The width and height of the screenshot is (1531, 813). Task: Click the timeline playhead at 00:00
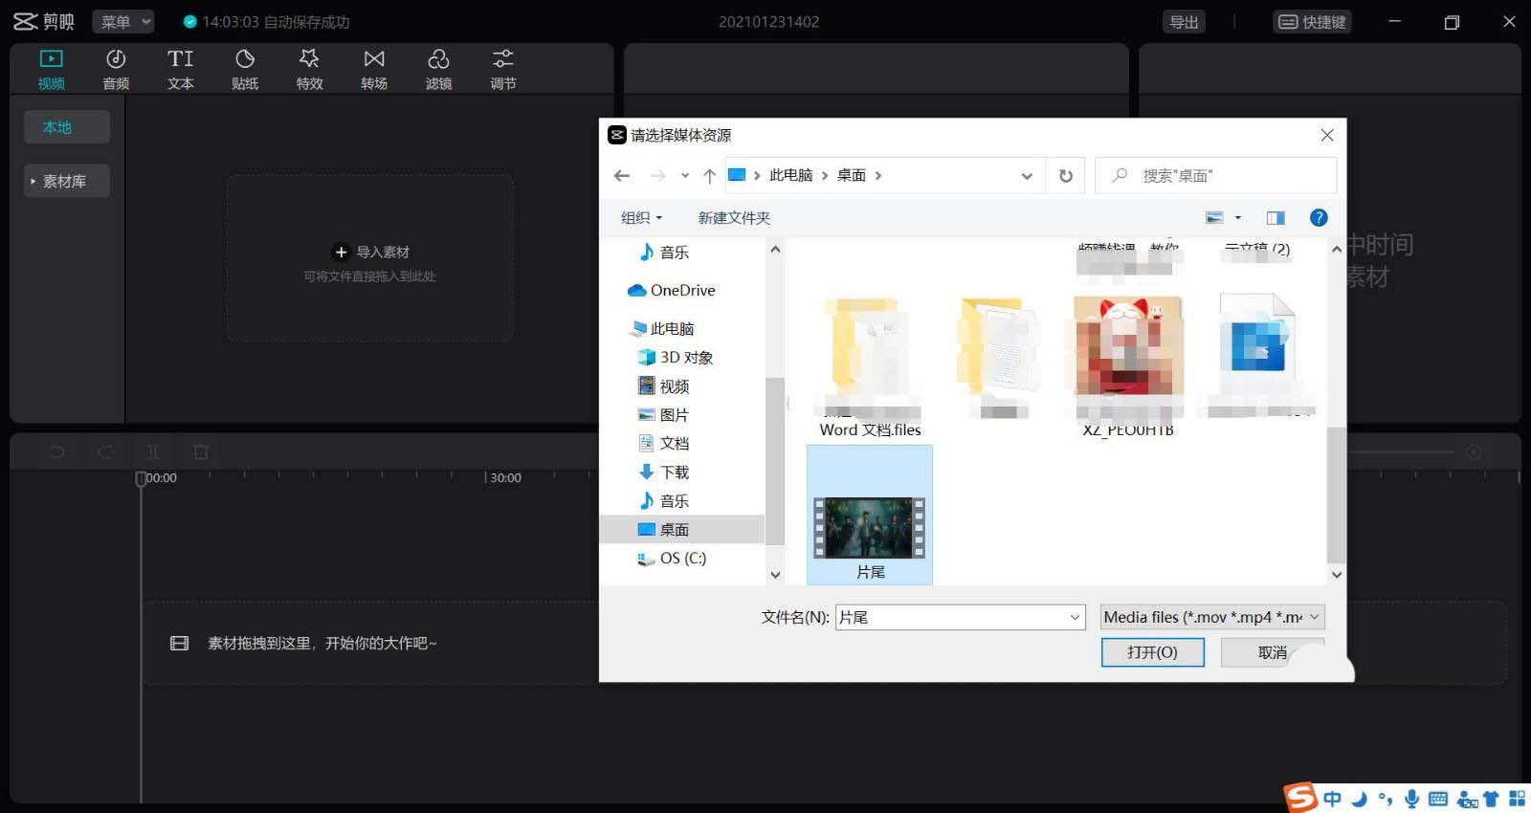coord(141,477)
